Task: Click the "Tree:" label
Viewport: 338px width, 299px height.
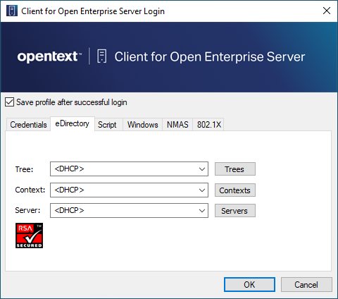Action: (24, 169)
